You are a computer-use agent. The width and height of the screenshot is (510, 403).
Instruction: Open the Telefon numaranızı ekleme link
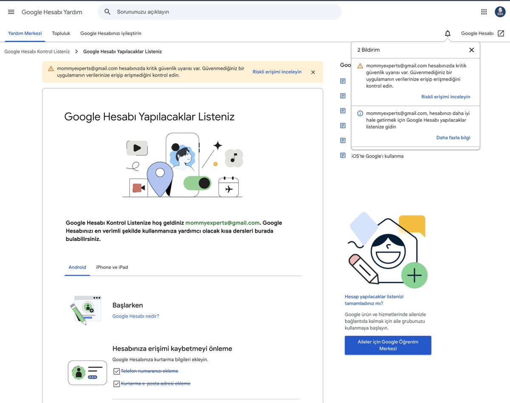pyautogui.click(x=150, y=371)
